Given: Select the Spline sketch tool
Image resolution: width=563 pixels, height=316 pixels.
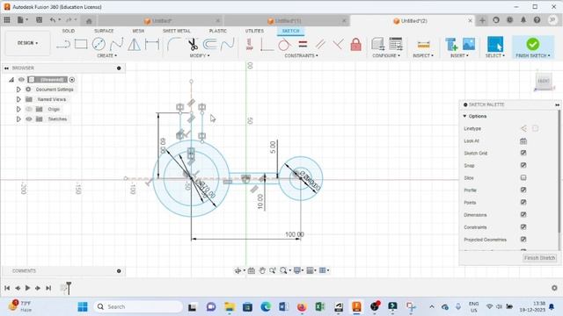Looking at the screenshot, I should click(116, 45).
